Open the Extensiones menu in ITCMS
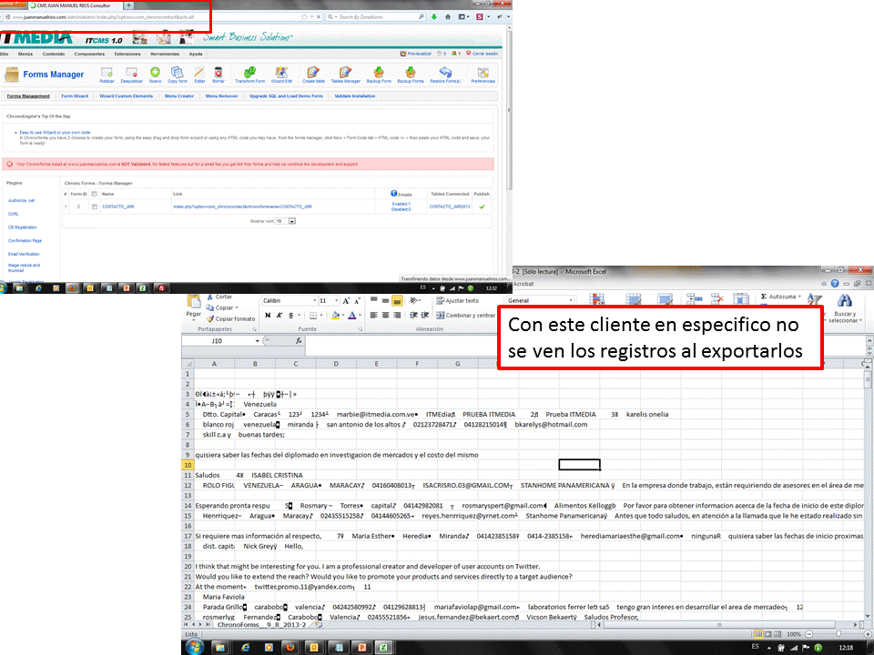The width and height of the screenshot is (874, 655). [x=127, y=54]
